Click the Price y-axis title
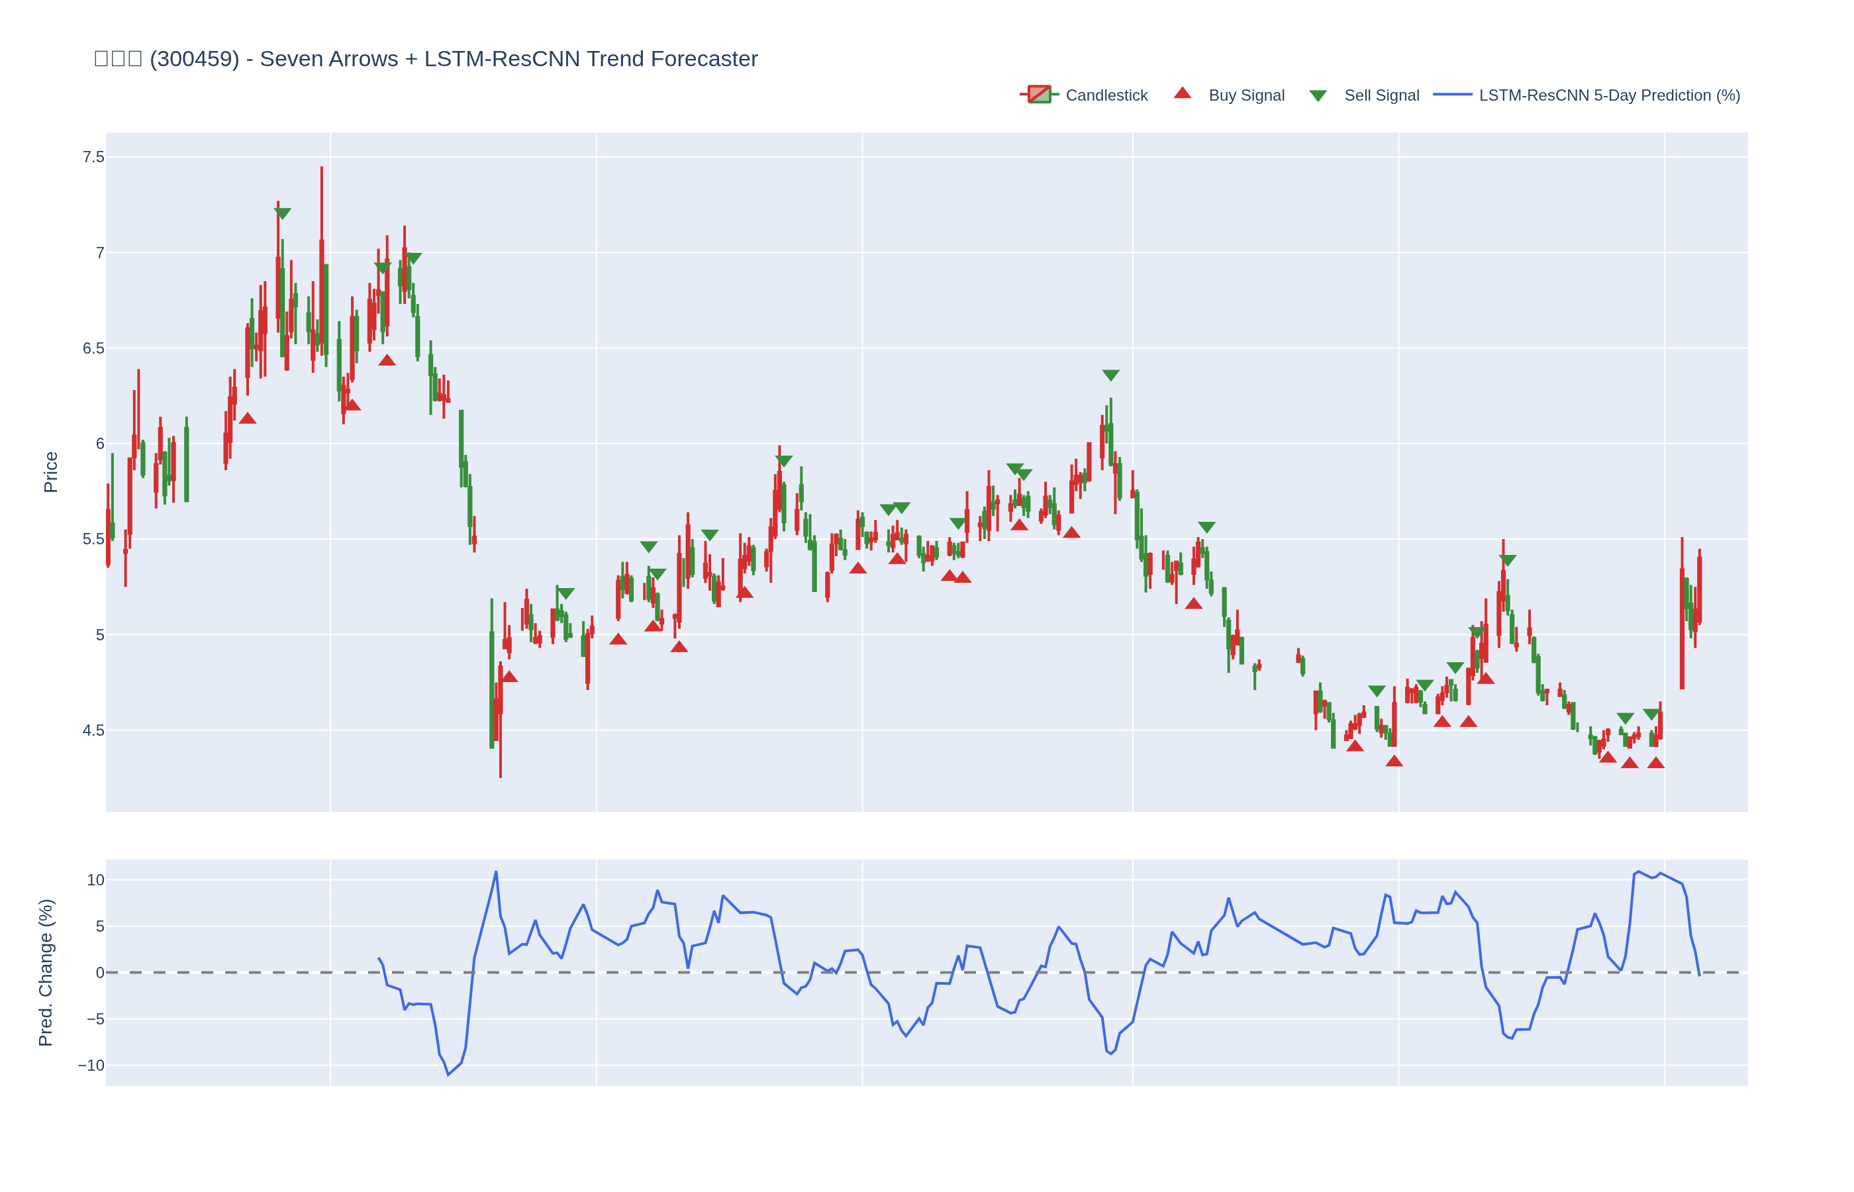1854x1192 pixels. [x=50, y=472]
